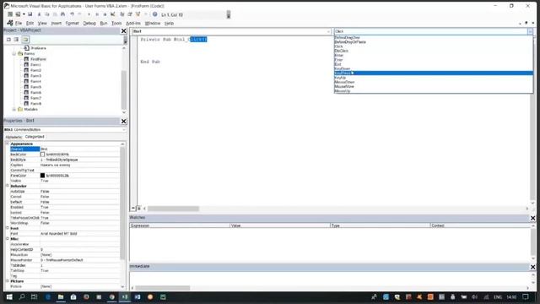Image resolution: width=540 pixels, height=304 pixels.
Task: Click the Caption property value
Action: click(79, 165)
